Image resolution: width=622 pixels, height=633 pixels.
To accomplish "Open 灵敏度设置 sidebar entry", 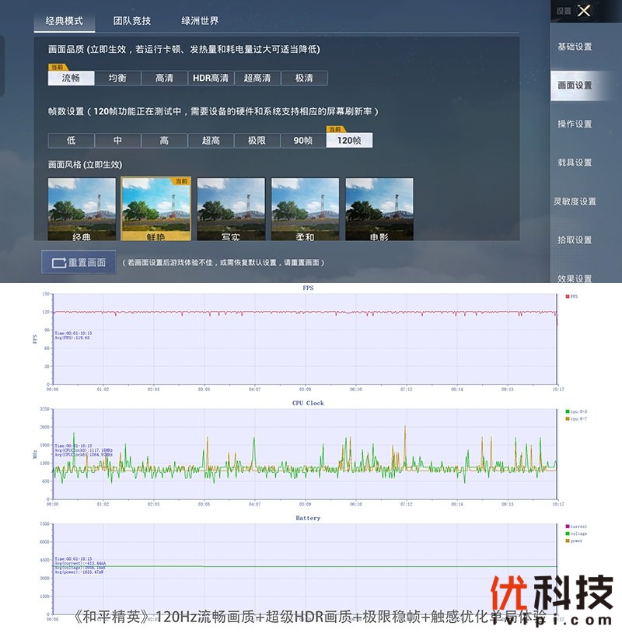I will [x=575, y=201].
